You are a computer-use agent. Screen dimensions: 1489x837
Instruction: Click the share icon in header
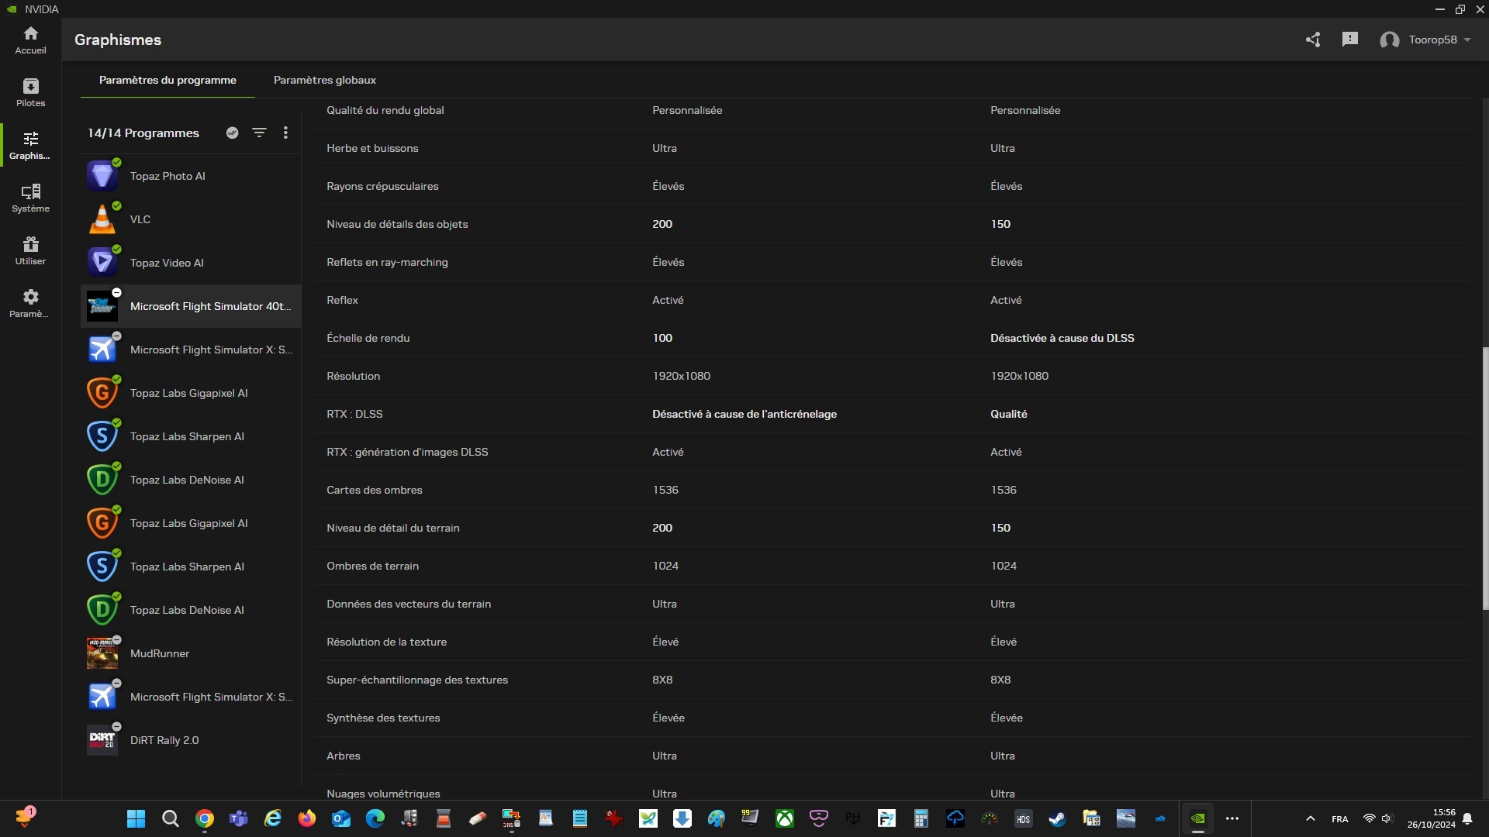coord(1312,40)
